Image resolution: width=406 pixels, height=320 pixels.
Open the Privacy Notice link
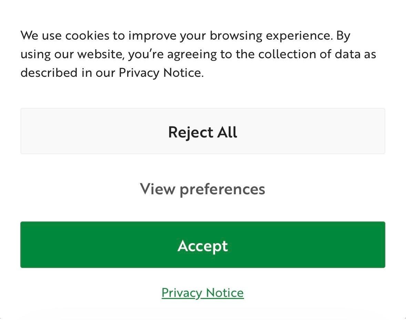point(203,293)
